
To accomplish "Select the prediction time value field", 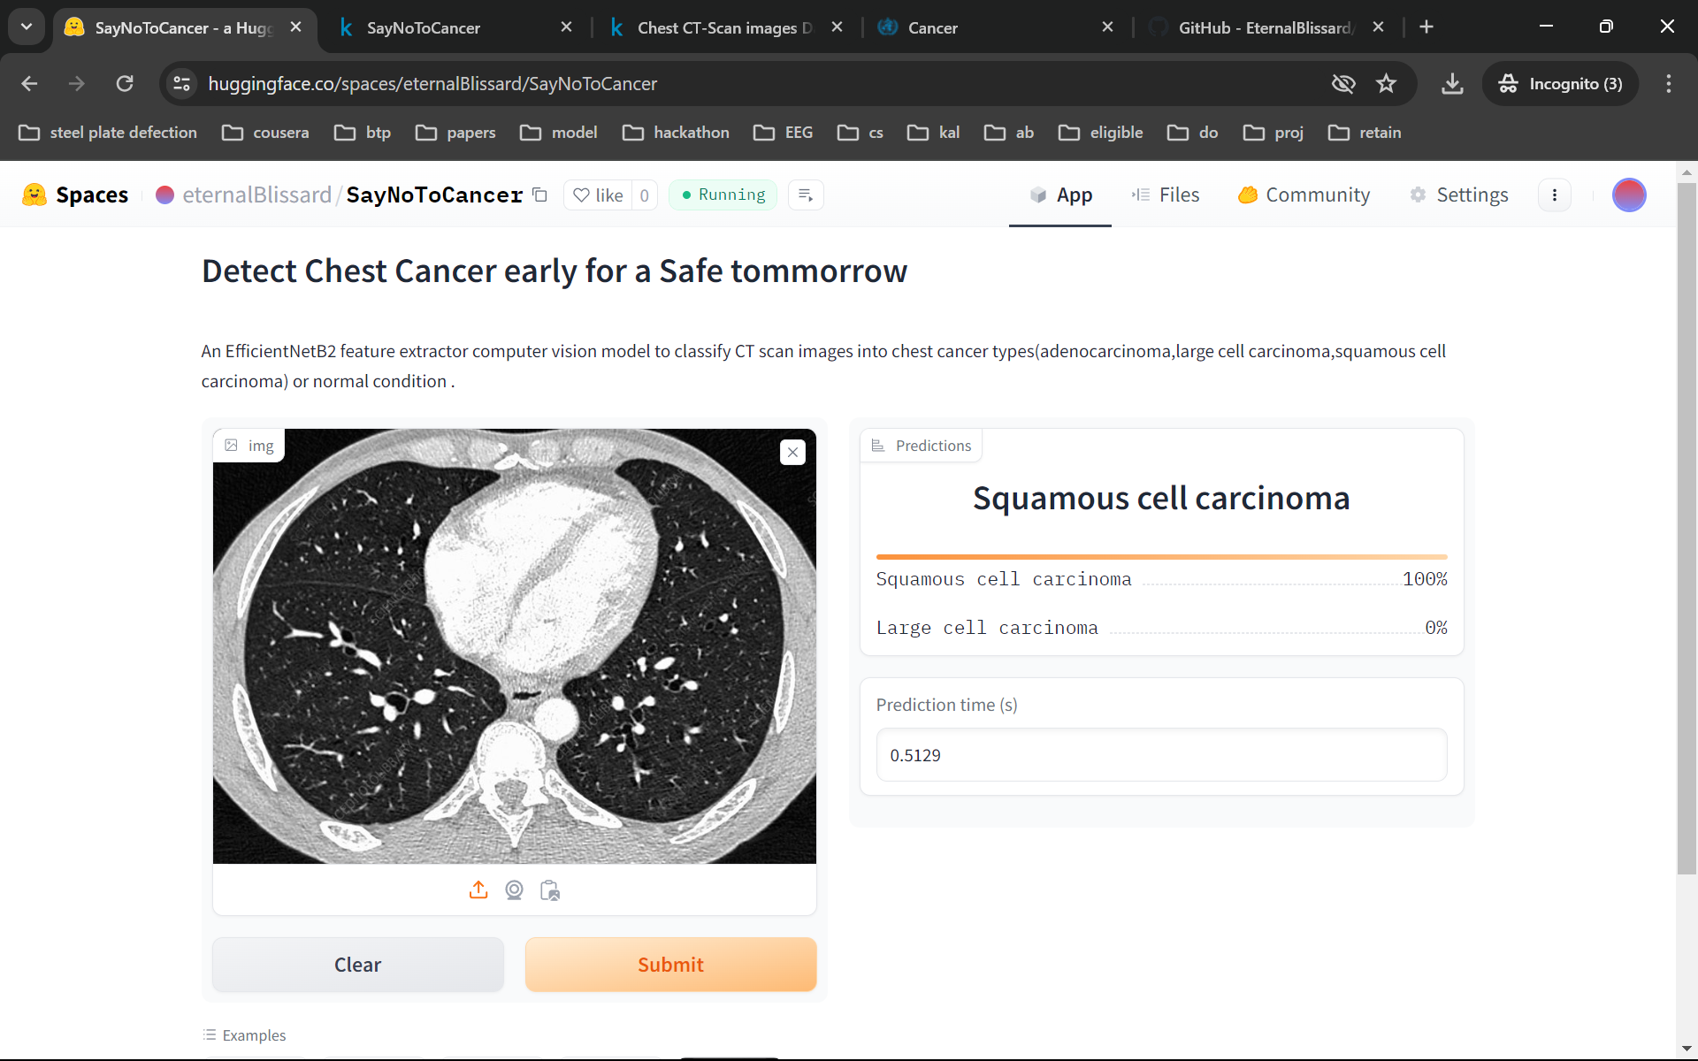I will [1161, 755].
